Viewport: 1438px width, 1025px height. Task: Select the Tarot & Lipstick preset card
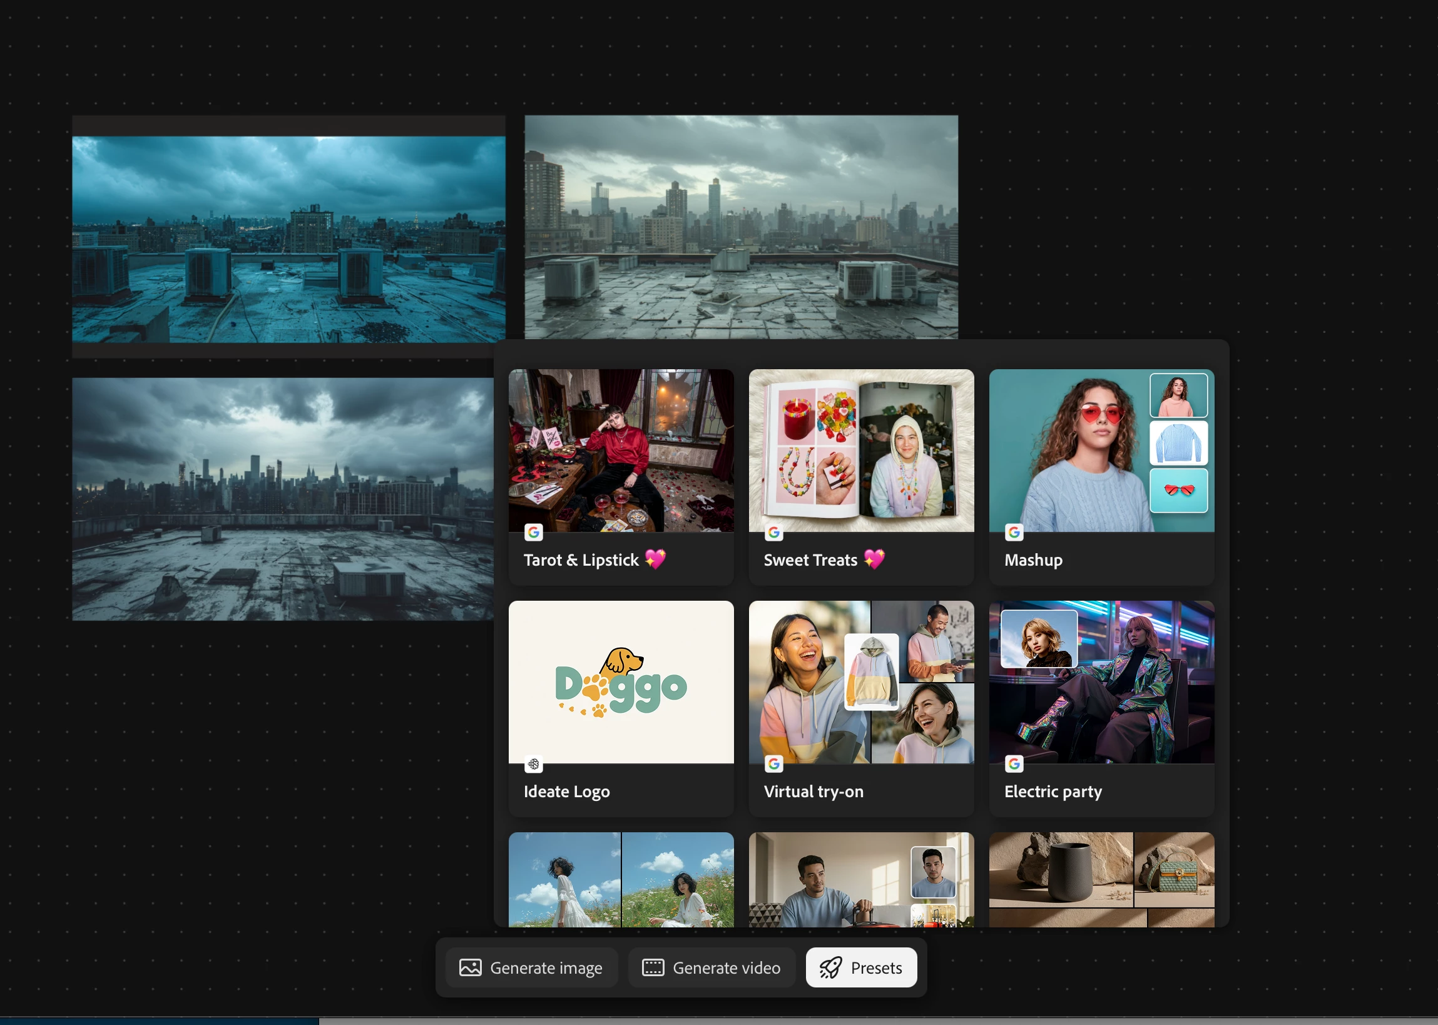(x=621, y=451)
